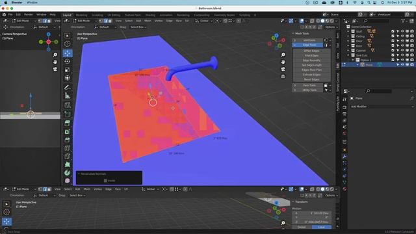Open the Mesh menu in main viewport header
416x234 pixels.
148,21
